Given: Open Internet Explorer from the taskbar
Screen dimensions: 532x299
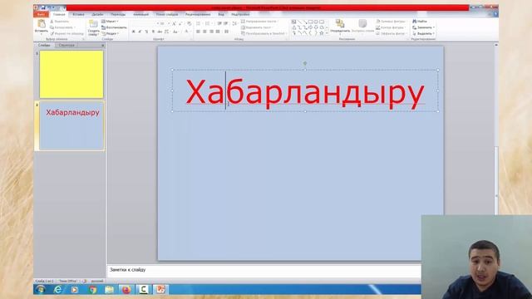Looking at the screenshot, I should pyautogui.click(x=57, y=290).
